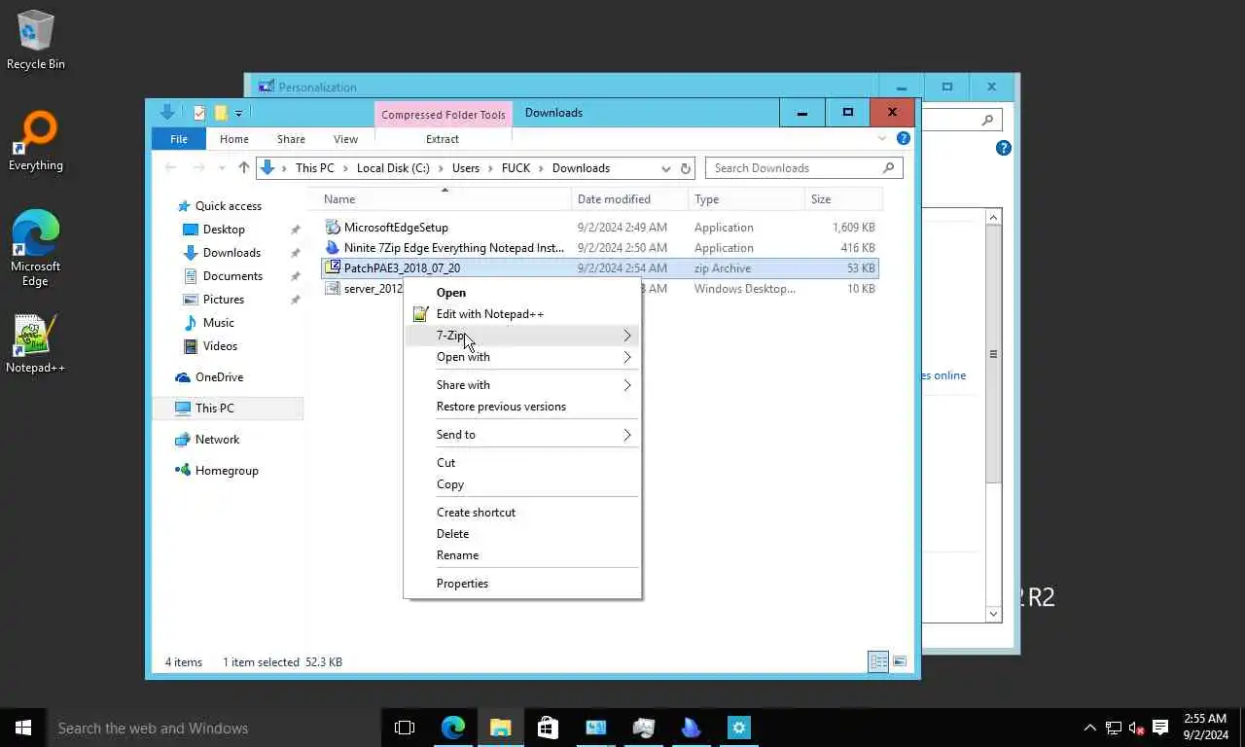Open Documents in the navigation pane
The width and height of the screenshot is (1245, 747).
pos(232,276)
